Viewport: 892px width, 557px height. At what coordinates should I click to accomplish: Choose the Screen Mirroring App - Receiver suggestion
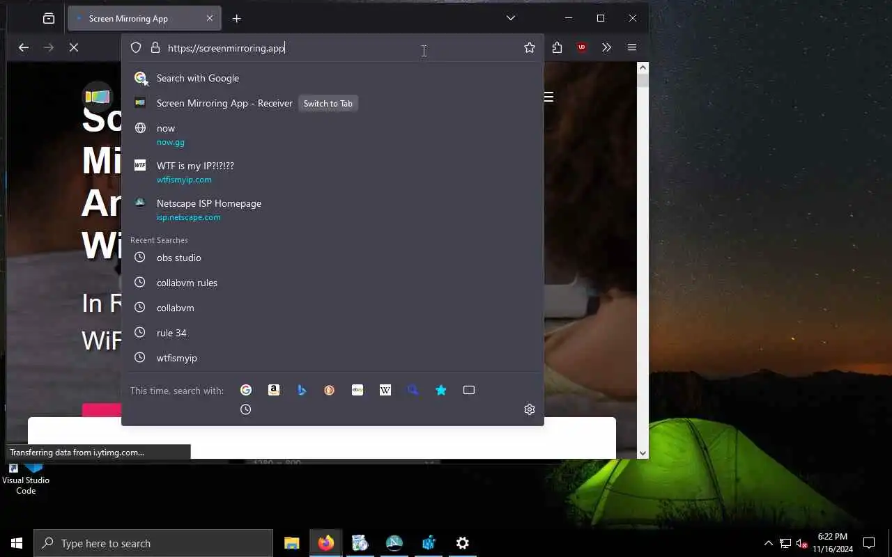pos(332,103)
